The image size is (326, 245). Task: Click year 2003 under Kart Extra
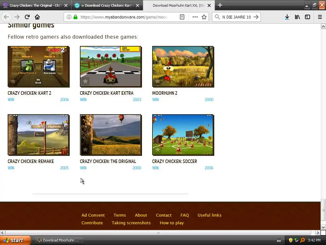(x=137, y=100)
